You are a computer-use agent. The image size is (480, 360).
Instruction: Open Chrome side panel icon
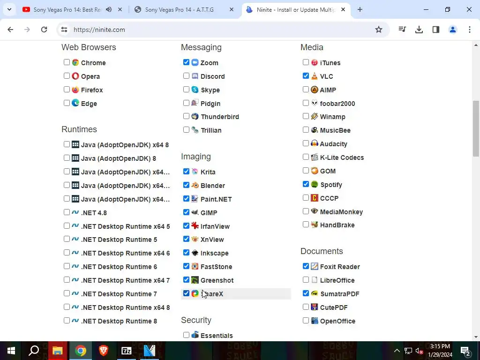tap(435, 30)
